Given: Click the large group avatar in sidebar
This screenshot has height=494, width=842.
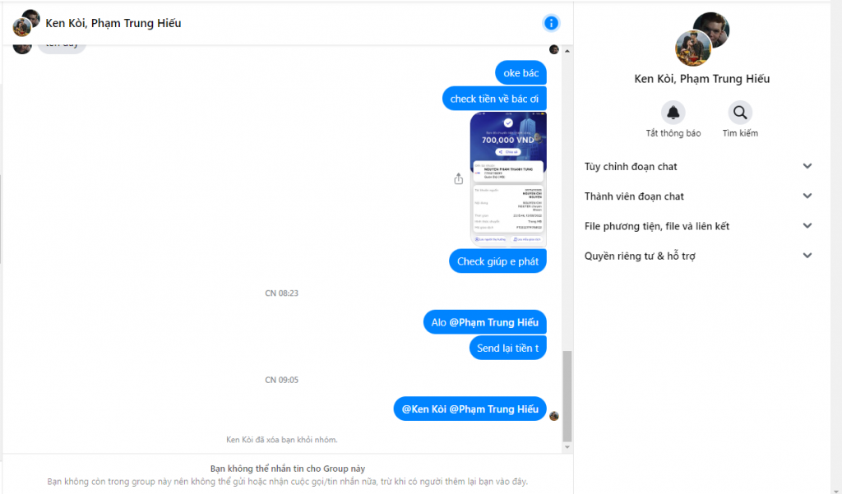Looking at the screenshot, I should (x=702, y=39).
